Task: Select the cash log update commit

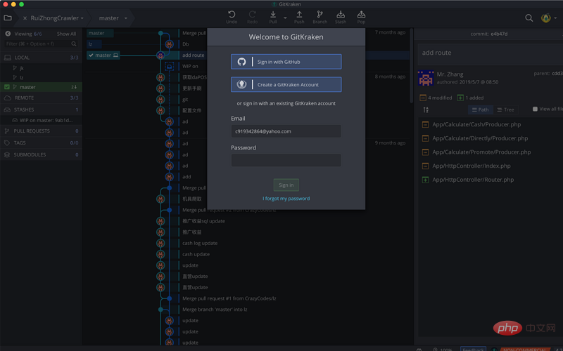Action: click(200, 243)
